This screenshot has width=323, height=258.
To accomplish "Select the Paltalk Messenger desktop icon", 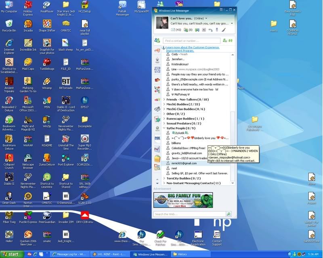I will pyautogui.click(x=123, y=8).
